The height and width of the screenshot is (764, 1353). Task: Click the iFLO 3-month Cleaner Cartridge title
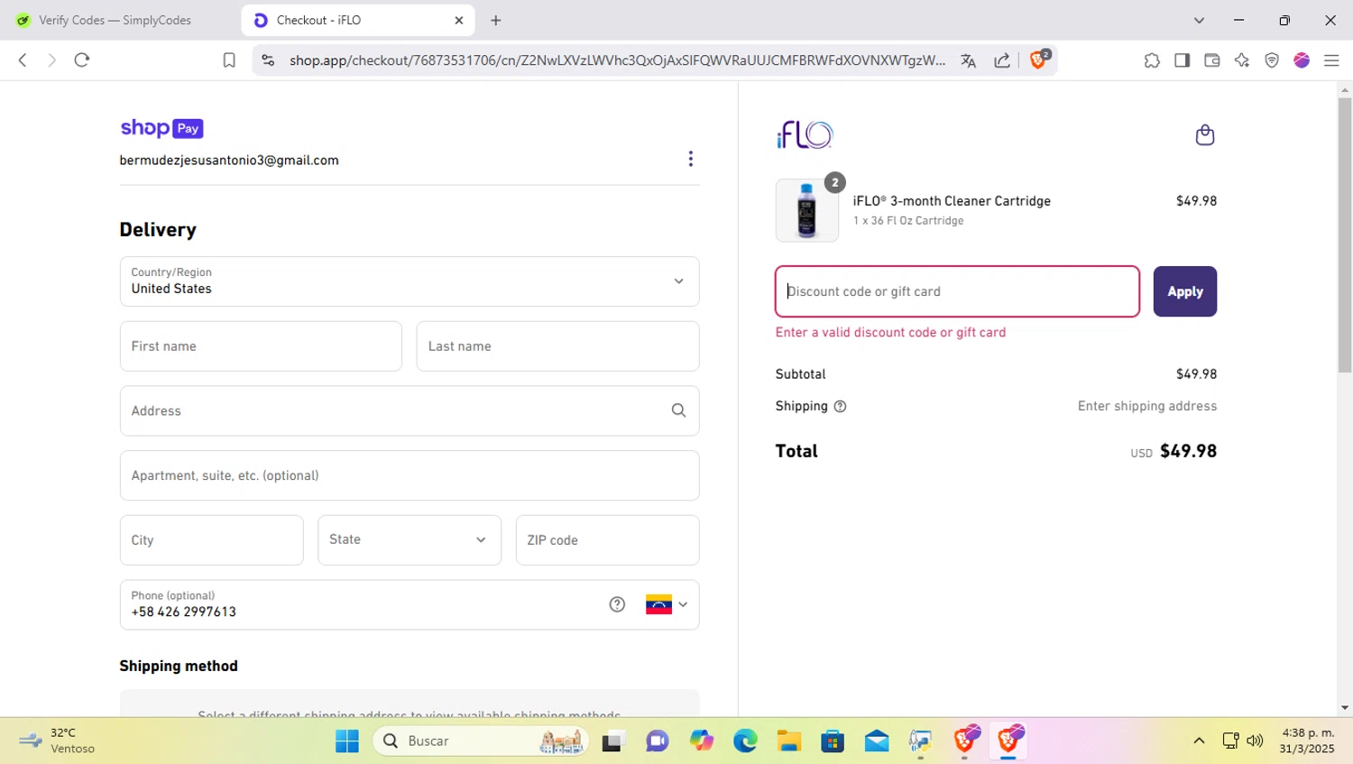pos(952,201)
